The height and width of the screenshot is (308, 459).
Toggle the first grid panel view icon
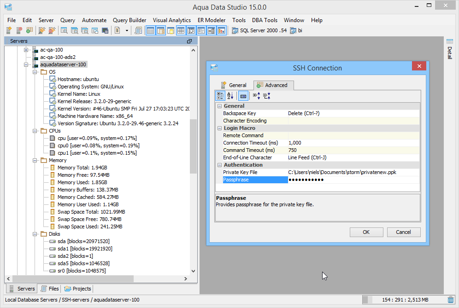pyautogui.click(x=150, y=30)
